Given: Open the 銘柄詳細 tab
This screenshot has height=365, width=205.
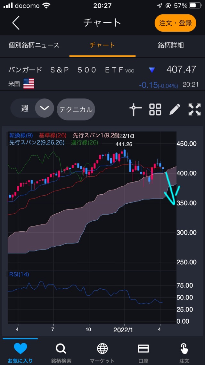Looking at the screenshot, I should [x=171, y=45].
